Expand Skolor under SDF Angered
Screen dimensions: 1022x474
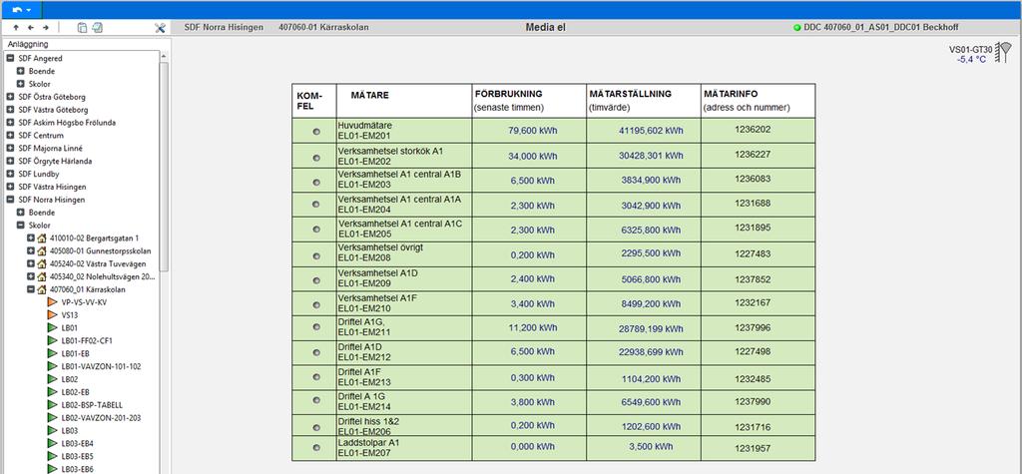[20, 84]
